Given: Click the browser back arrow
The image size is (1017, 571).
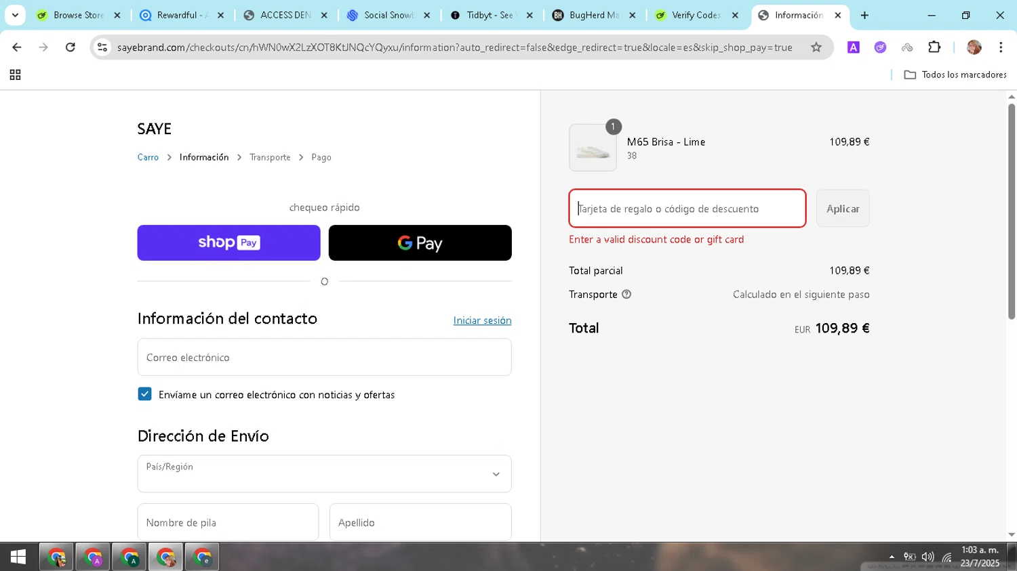Looking at the screenshot, I should 17,47.
